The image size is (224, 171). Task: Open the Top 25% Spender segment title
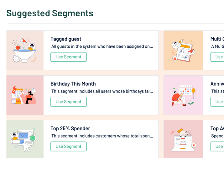point(70,128)
